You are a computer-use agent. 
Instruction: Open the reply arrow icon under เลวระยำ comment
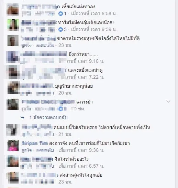click(22, 118)
